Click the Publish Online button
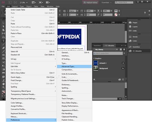152x122 pixels. tap(90, 3)
